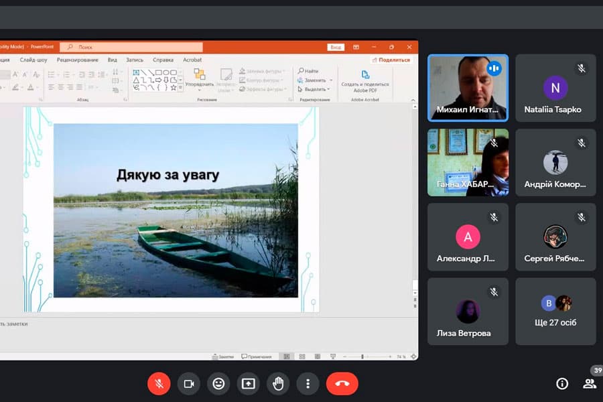Toggle the camera on or off

coord(189,383)
